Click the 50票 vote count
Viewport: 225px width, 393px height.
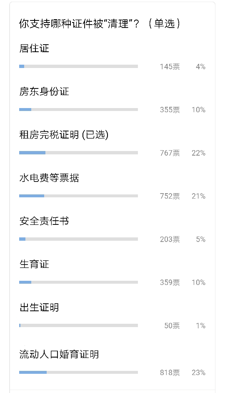pyautogui.click(x=172, y=325)
